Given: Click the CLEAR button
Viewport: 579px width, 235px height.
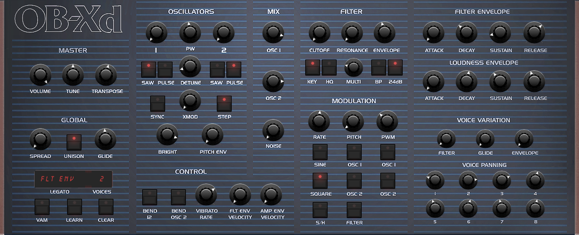Looking at the screenshot, I should (x=105, y=207).
